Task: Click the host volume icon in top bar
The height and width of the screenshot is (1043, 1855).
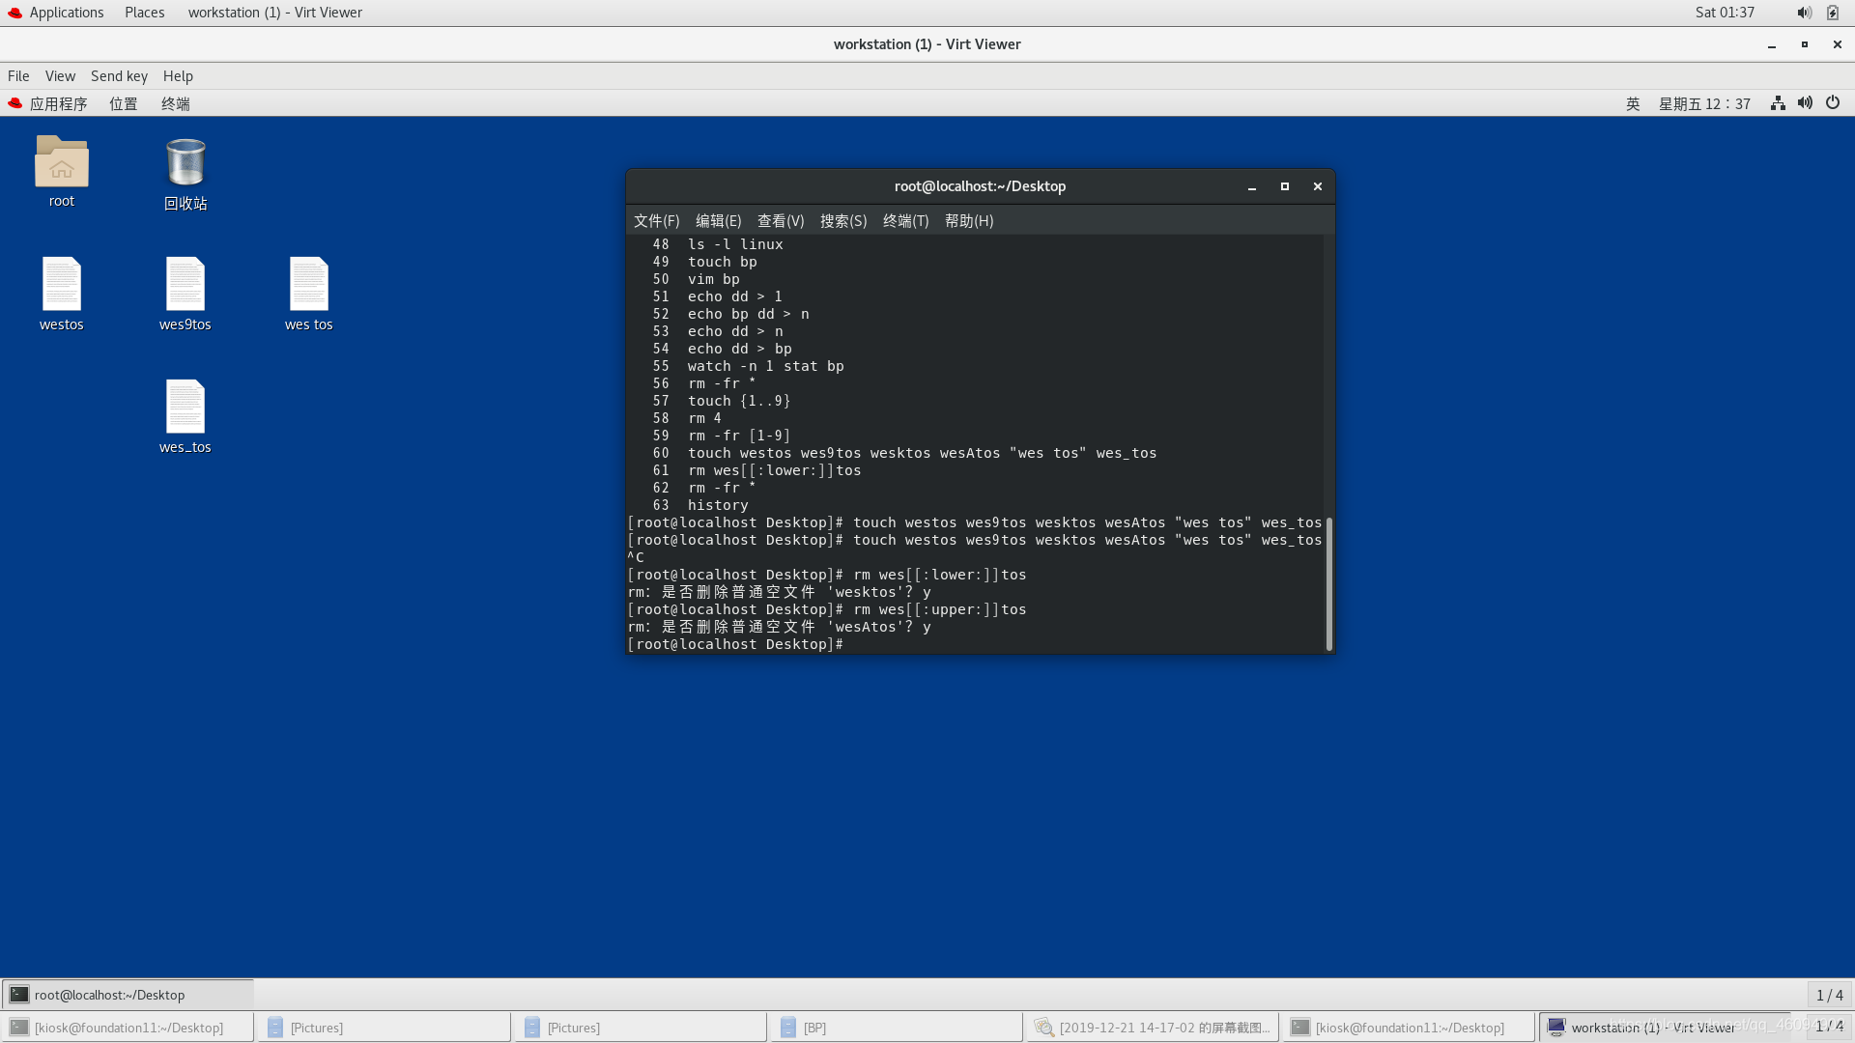Action: coord(1803,13)
